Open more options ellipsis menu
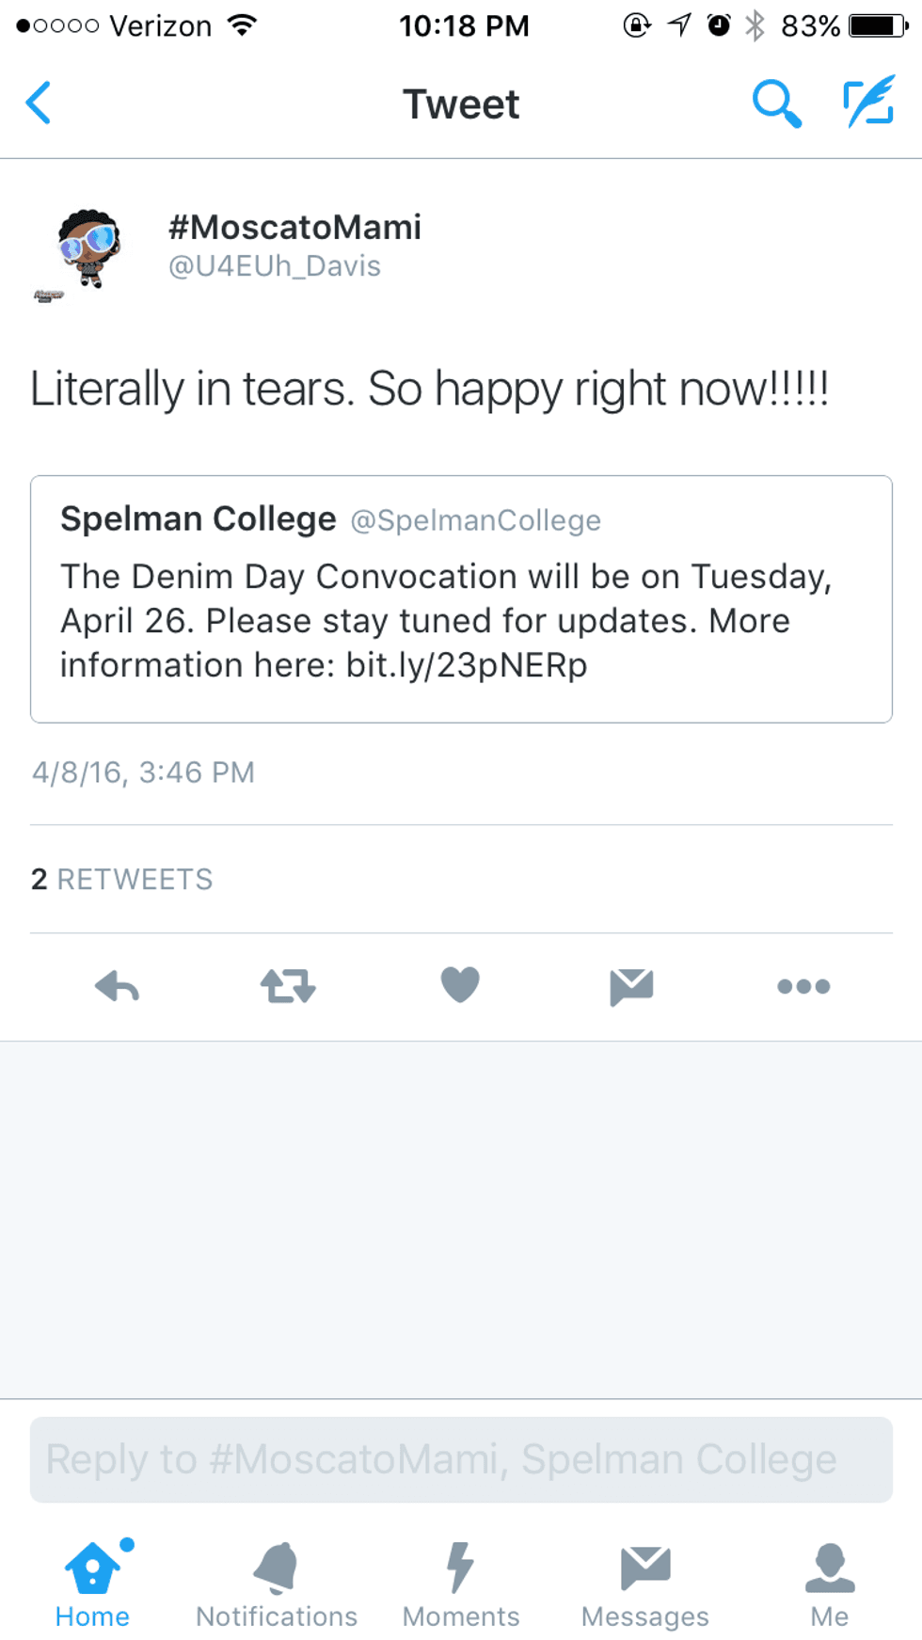The image size is (922, 1640). point(803,986)
